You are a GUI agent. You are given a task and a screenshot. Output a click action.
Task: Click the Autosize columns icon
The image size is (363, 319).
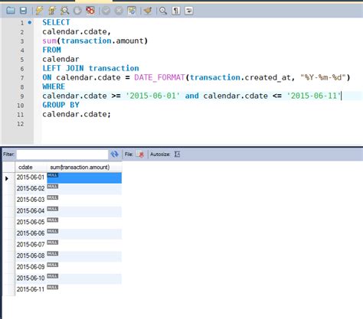click(x=177, y=154)
